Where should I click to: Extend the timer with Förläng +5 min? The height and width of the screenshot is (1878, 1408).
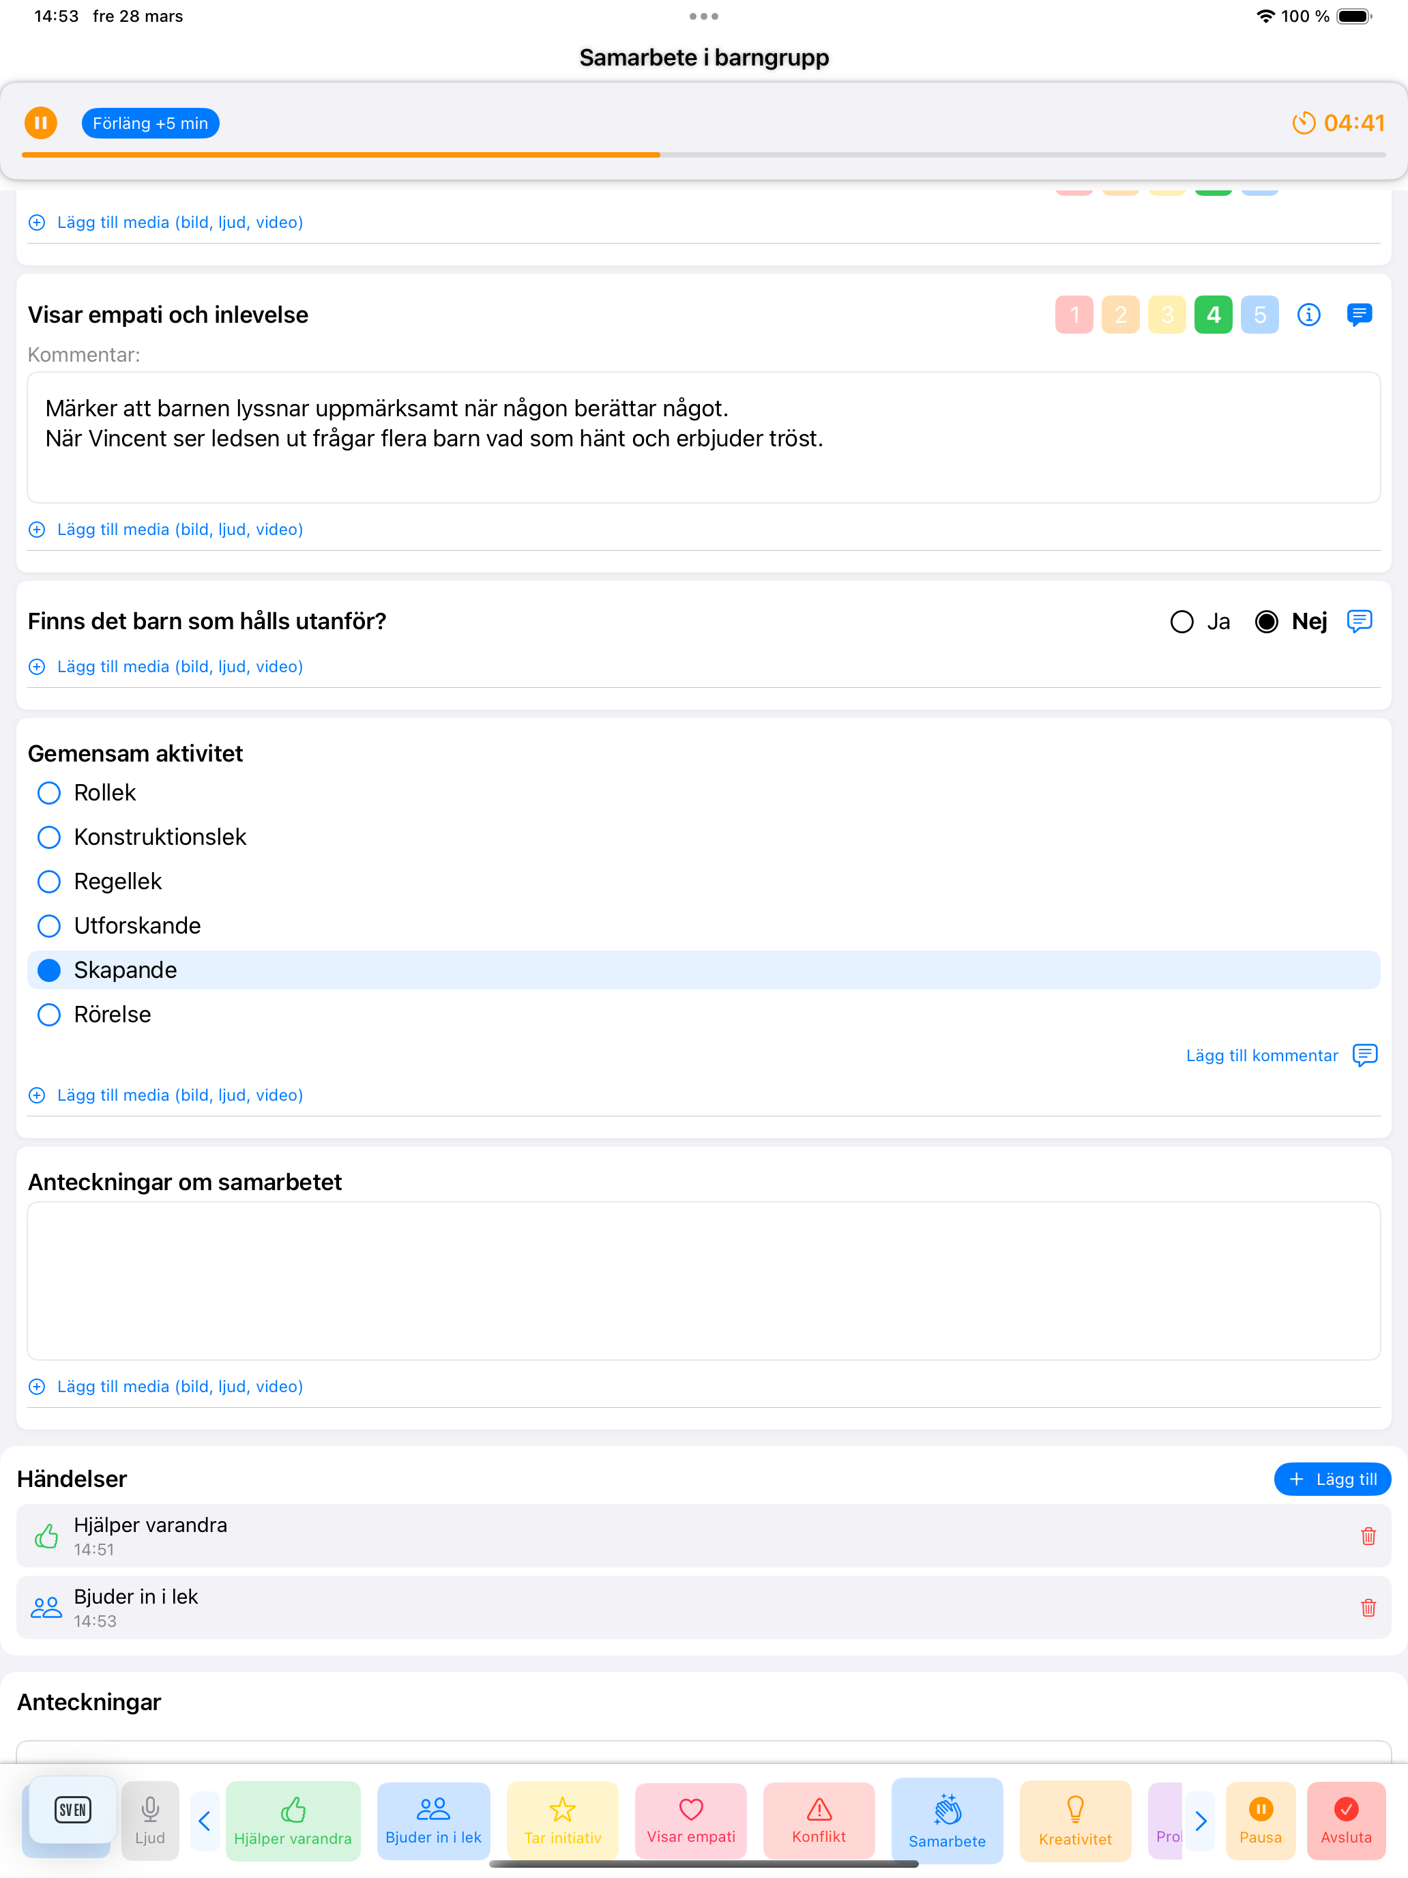(150, 123)
